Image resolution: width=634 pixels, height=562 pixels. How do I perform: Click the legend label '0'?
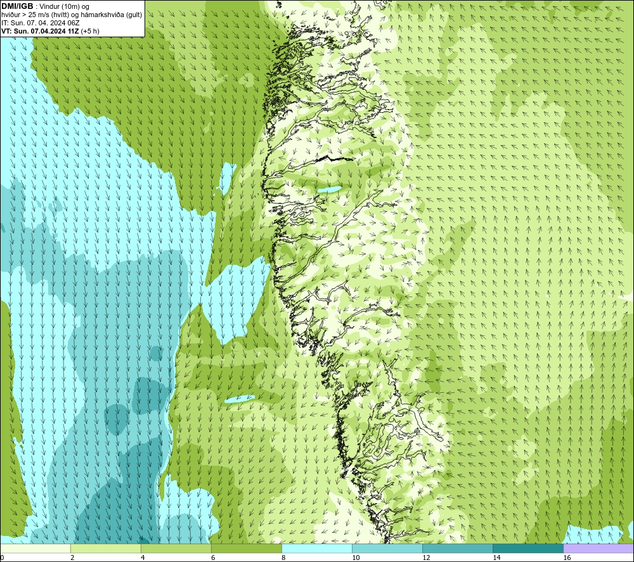click(x=2, y=558)
